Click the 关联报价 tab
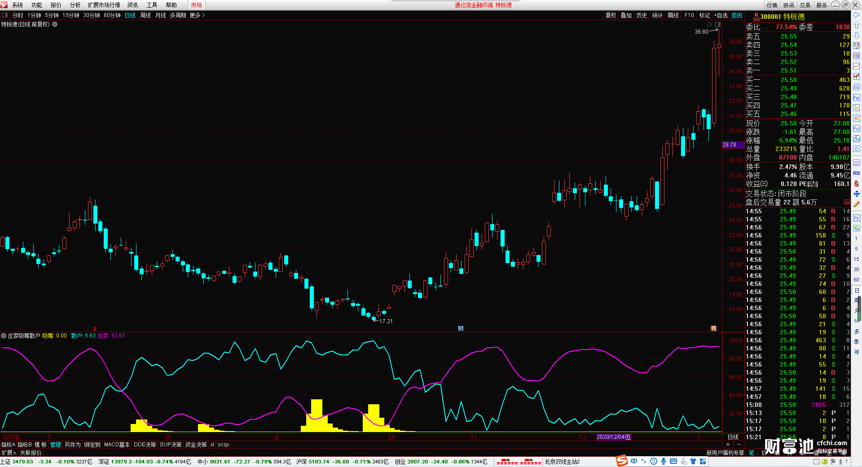Screen dimensions: 862x467 [31, 453]
